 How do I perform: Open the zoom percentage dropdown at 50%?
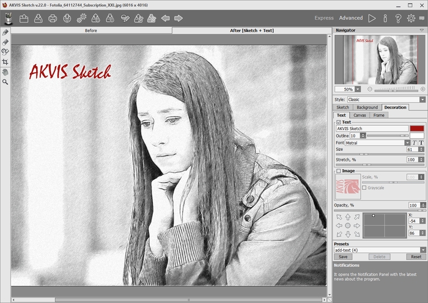(358, 89)
